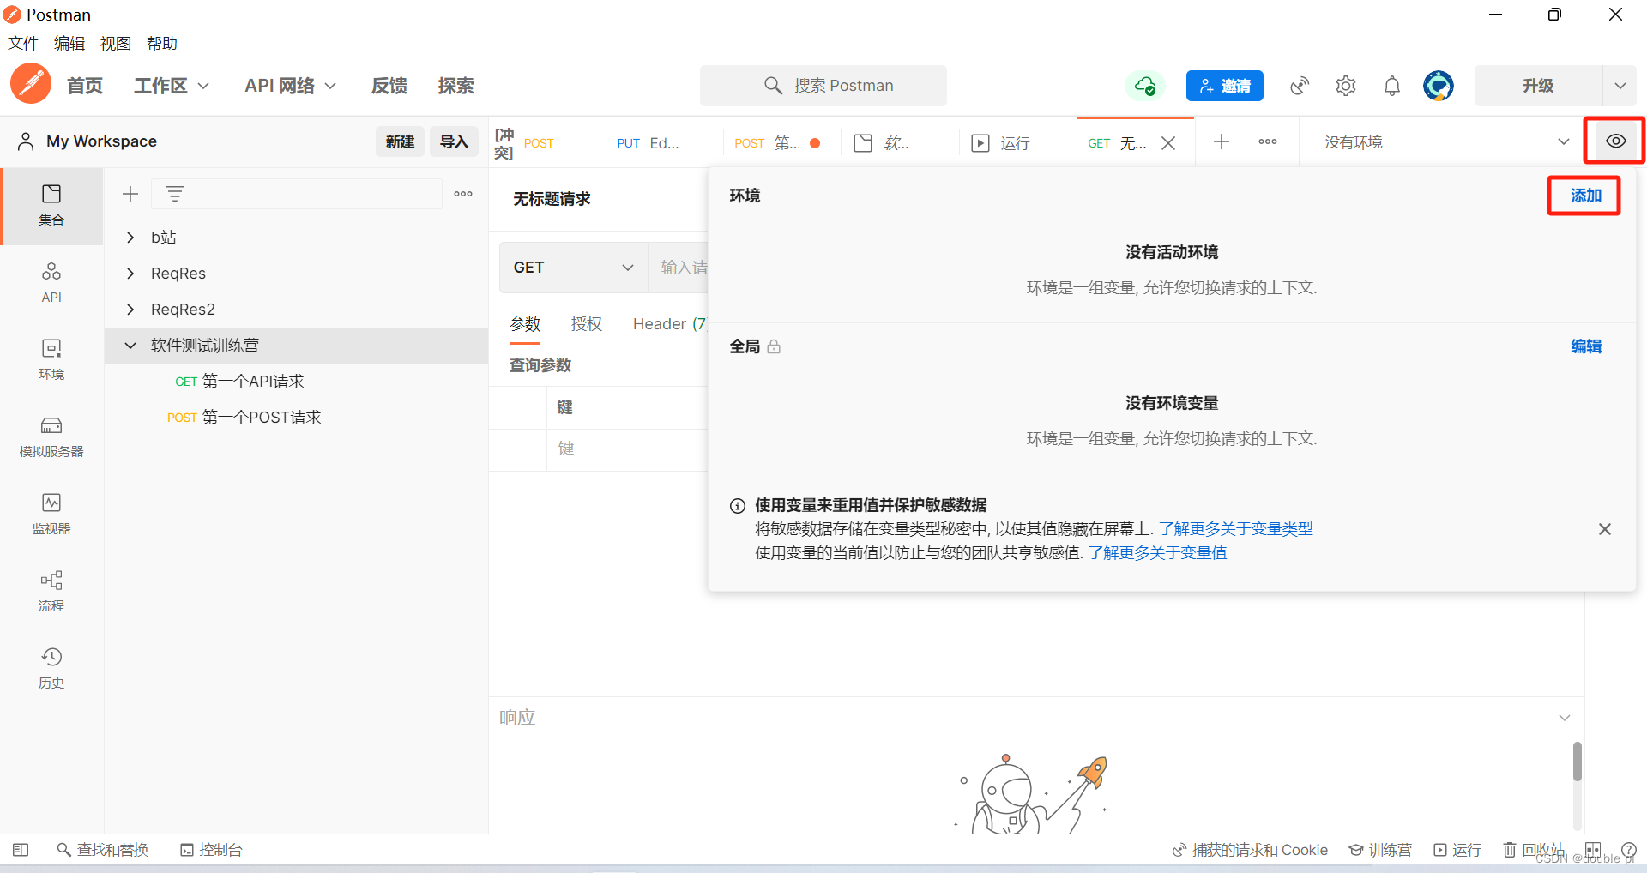1647x873 pixels.
Task: Click the 新建 button
Action: (x=400, y=141)
